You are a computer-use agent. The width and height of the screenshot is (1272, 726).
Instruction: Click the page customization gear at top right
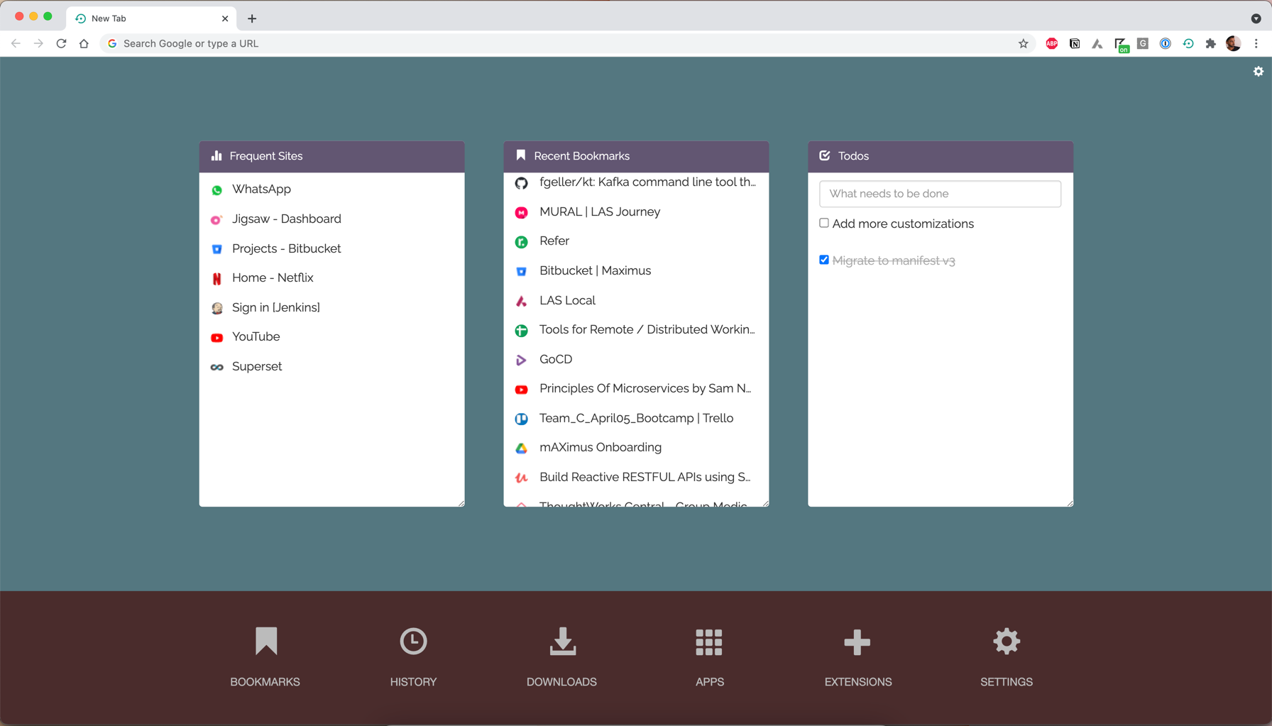pos(1259,72)
